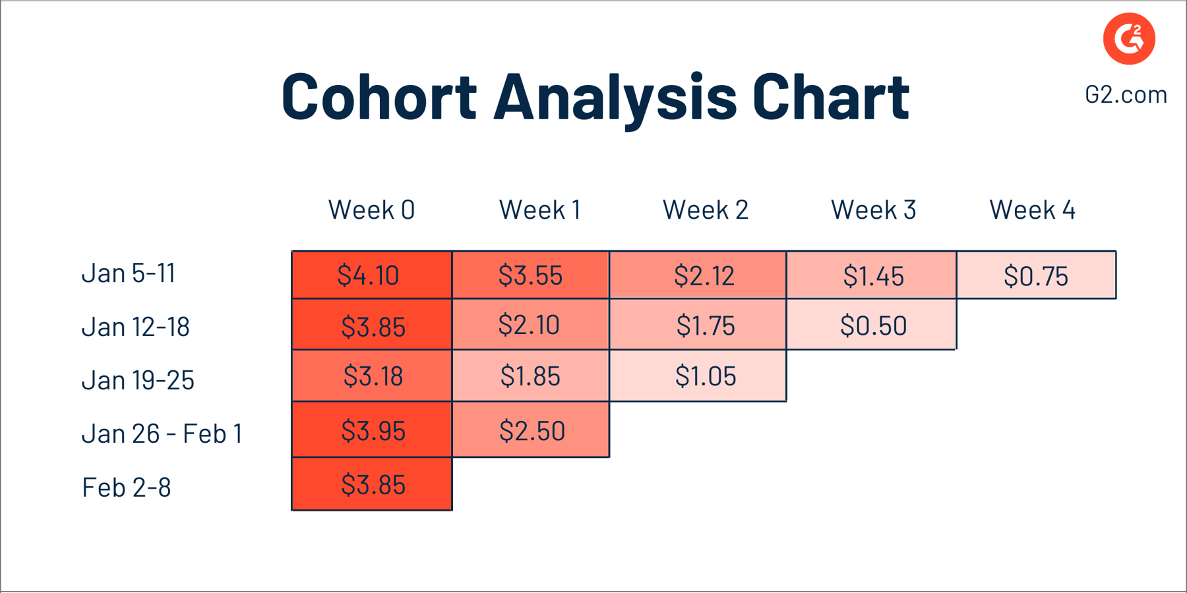Select the Jan 19-25 row label
1187x593 pixels.
pos(138,380)
